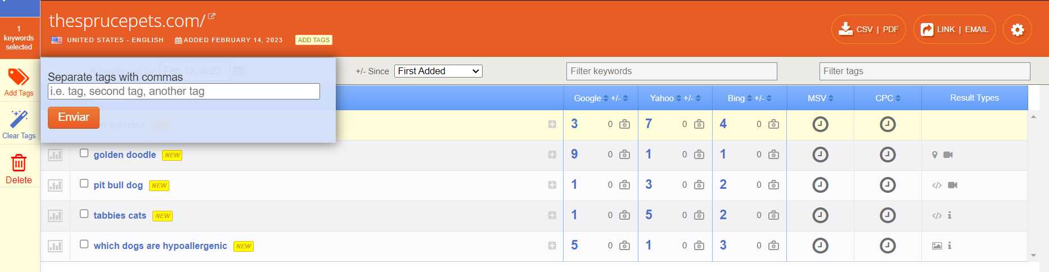Open the chart icon for tabbies cats
Screen dimensions: 1049x272
click(x=55, y=216)
